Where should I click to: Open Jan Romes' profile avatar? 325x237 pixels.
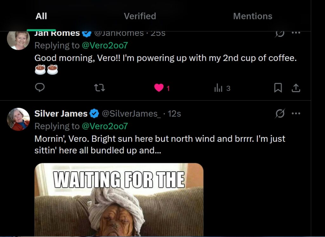pos(18,40)
